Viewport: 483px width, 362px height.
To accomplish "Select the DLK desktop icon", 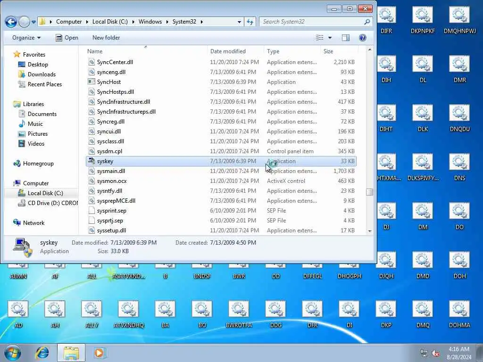I will [423, 119].
